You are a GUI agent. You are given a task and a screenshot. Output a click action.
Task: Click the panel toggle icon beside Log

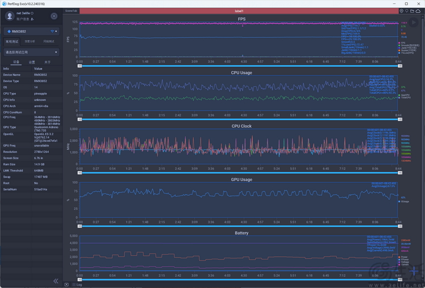(66, 285)
